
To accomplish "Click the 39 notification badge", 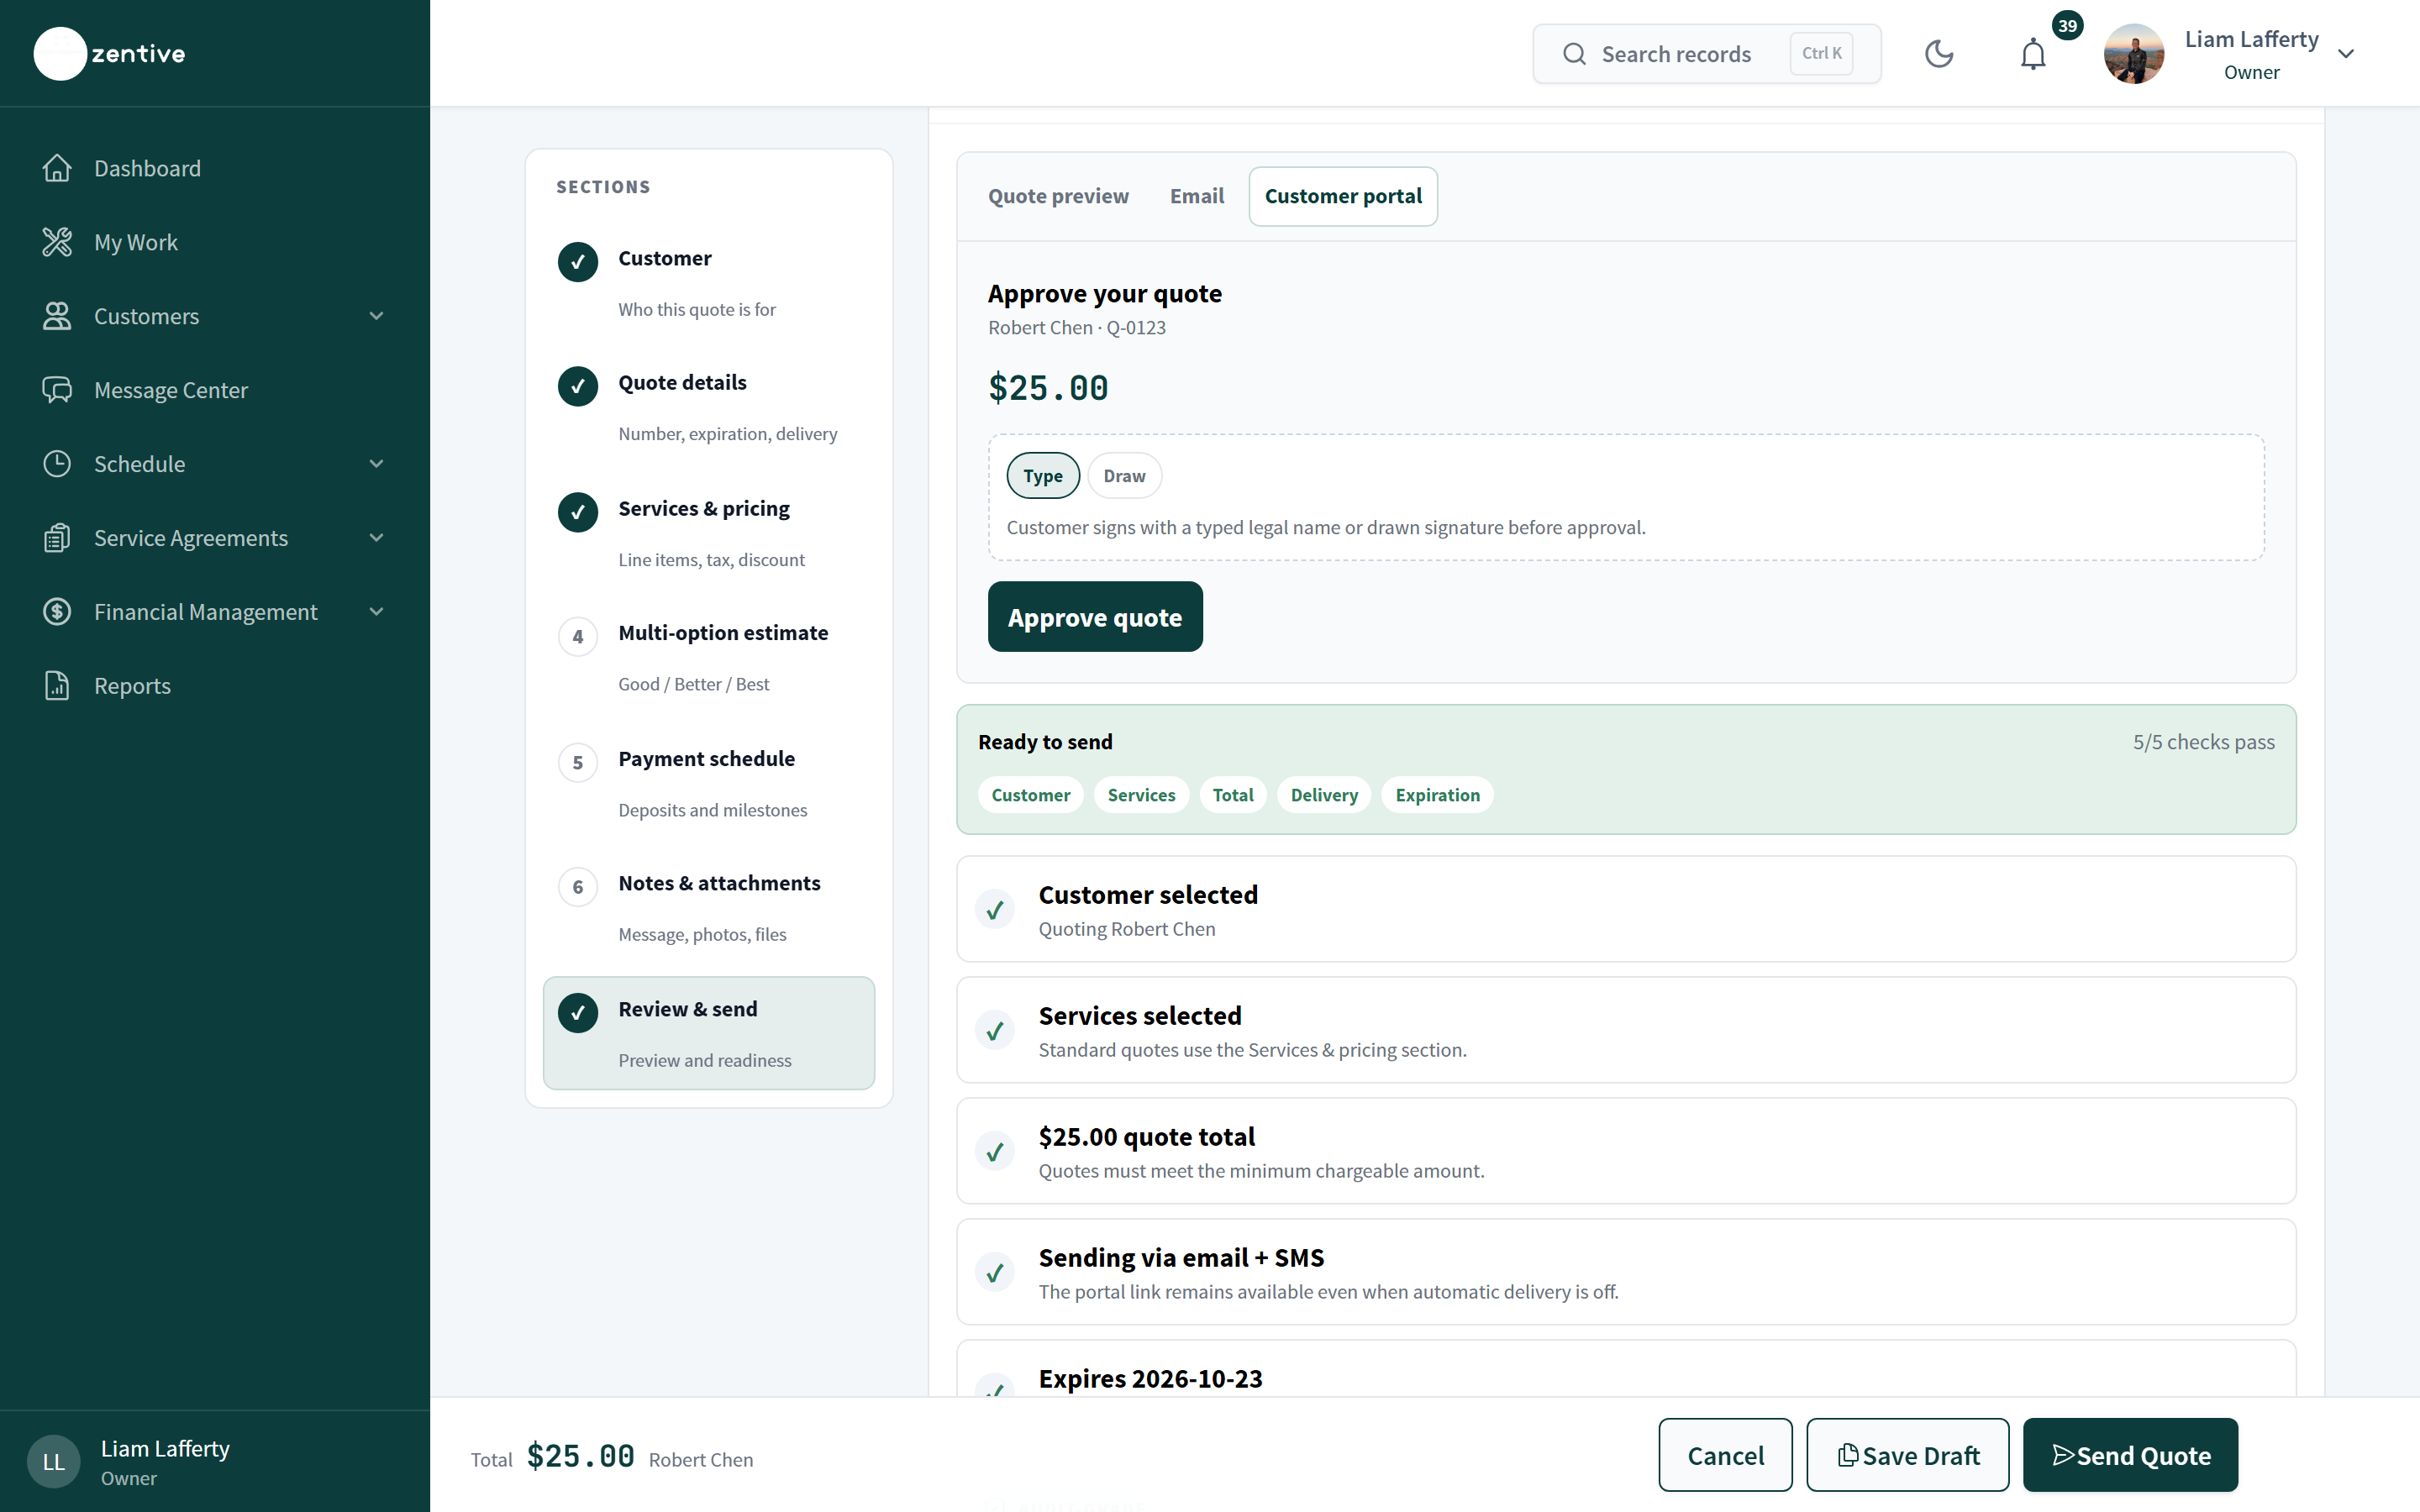I will [2067, 26].
